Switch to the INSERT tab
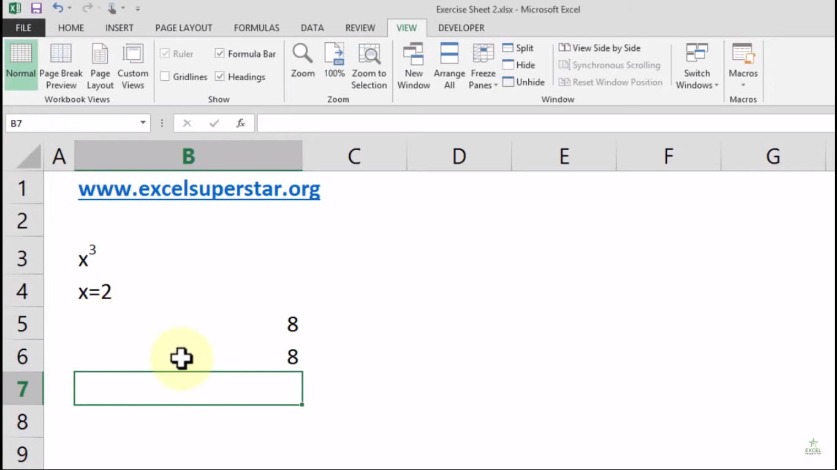Image resolution: width=837 pixels, height=470 pixels. pos(119,28)
